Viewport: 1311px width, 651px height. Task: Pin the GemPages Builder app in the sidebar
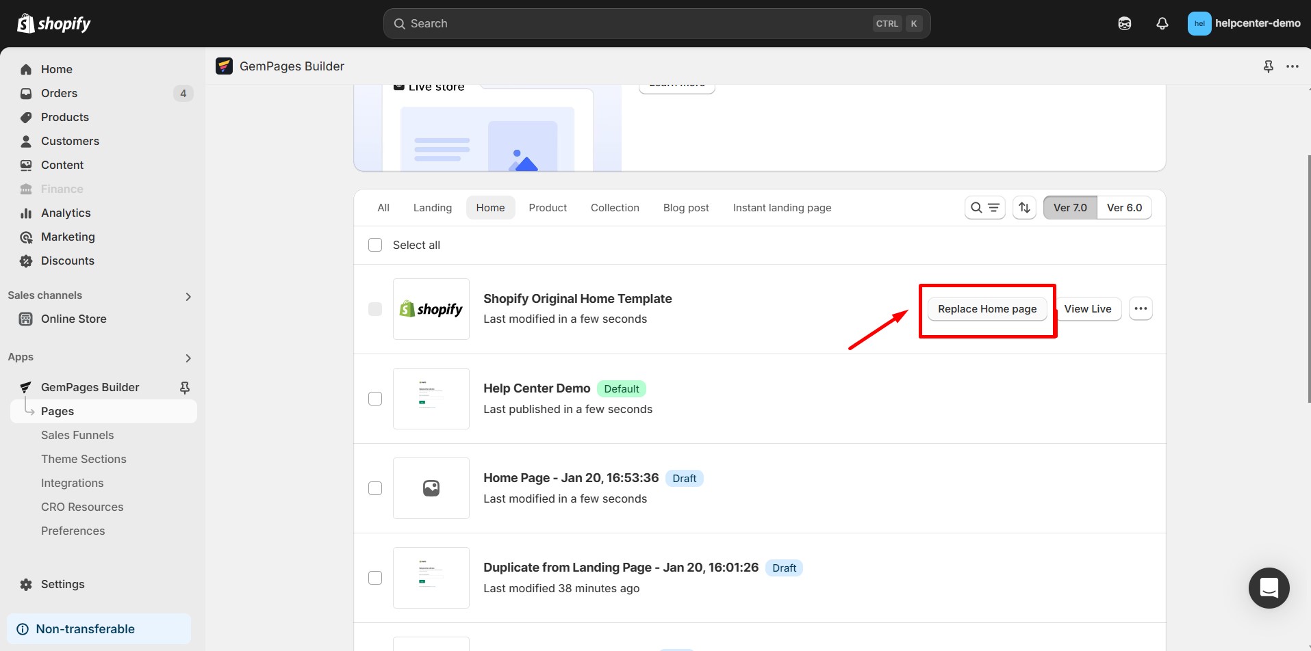pyautogui.click(x=184, y=387)
